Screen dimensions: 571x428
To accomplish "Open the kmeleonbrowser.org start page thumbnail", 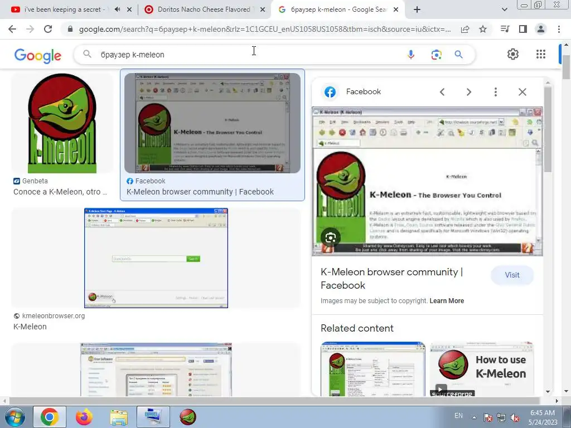I will click(x=156, y=258).
